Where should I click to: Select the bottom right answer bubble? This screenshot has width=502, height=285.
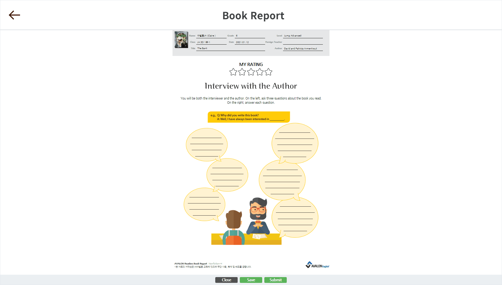pos(295,217)
